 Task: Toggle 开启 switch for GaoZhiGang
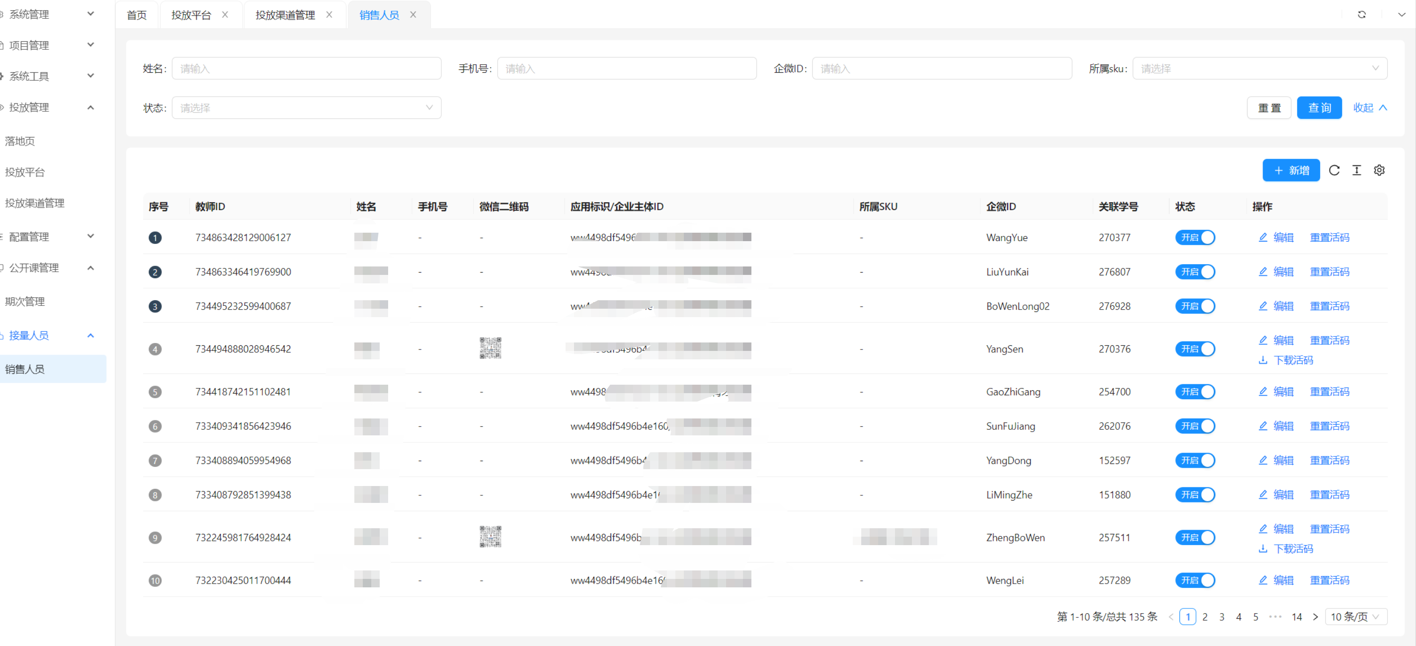pyautogui.click(x=1195, y=392)
